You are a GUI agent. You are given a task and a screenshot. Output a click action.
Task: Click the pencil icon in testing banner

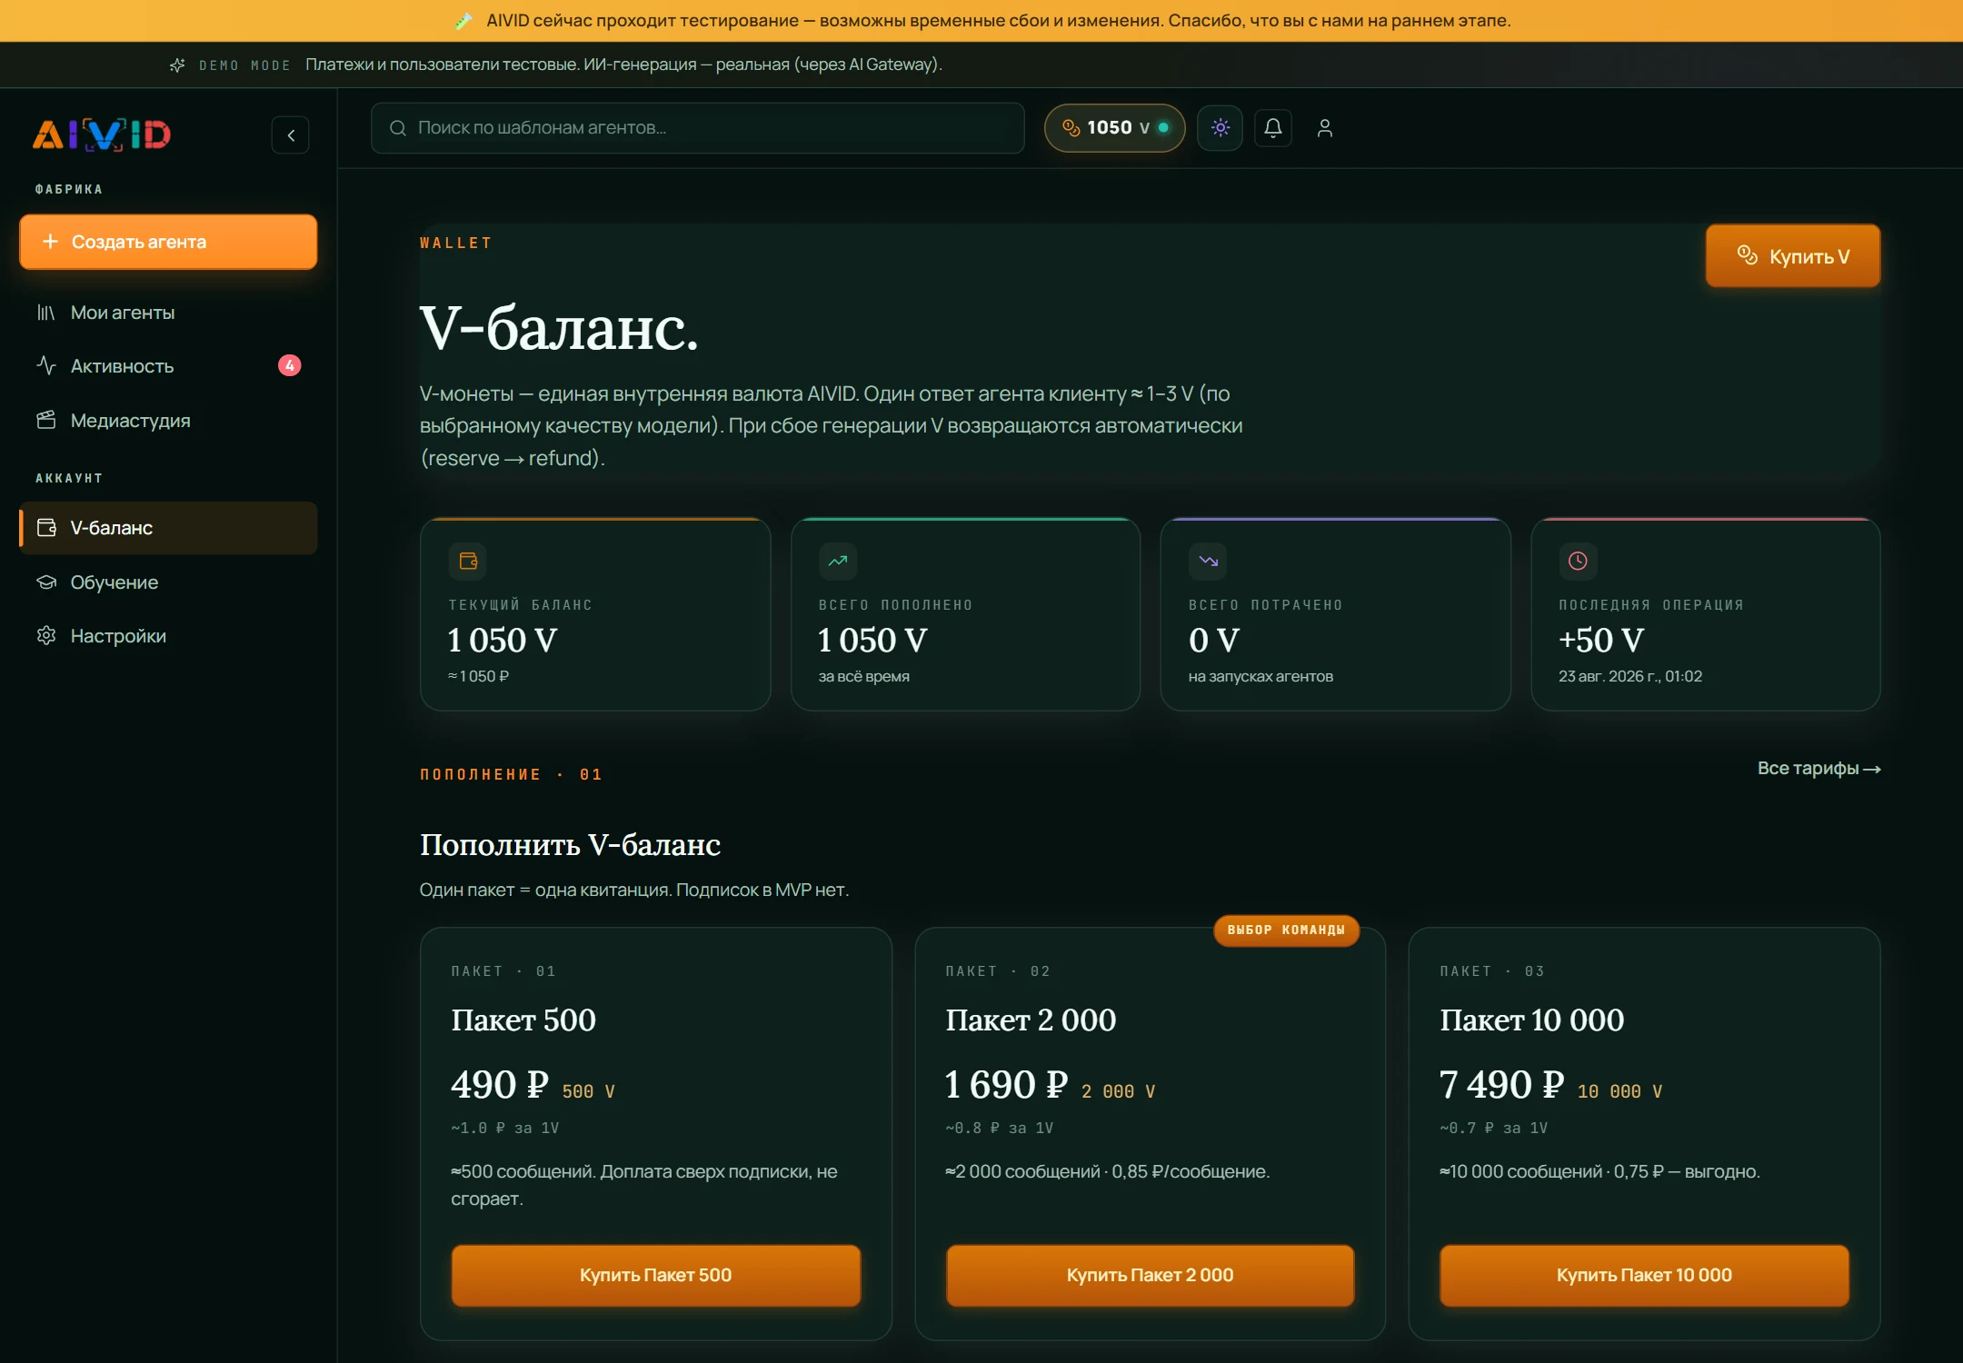tap(463, 21)
